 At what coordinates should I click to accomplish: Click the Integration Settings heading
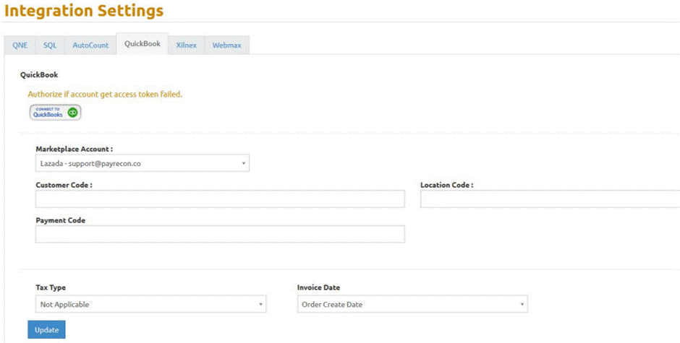click(84, 10)
